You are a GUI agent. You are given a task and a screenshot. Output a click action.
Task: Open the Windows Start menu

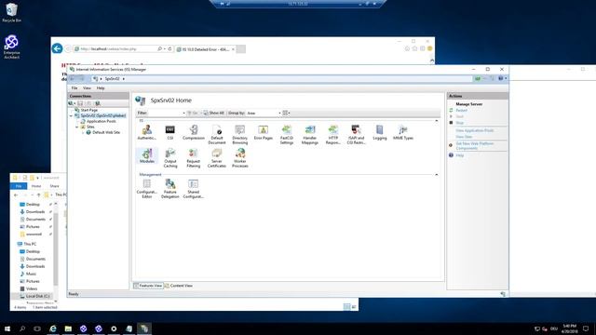click(7, 328)
